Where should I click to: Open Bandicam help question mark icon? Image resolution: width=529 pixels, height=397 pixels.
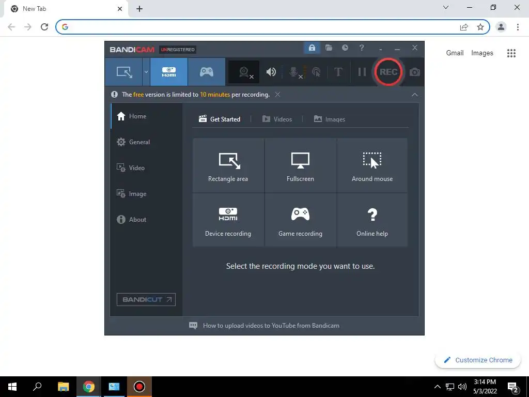click(x=362, y=48)
